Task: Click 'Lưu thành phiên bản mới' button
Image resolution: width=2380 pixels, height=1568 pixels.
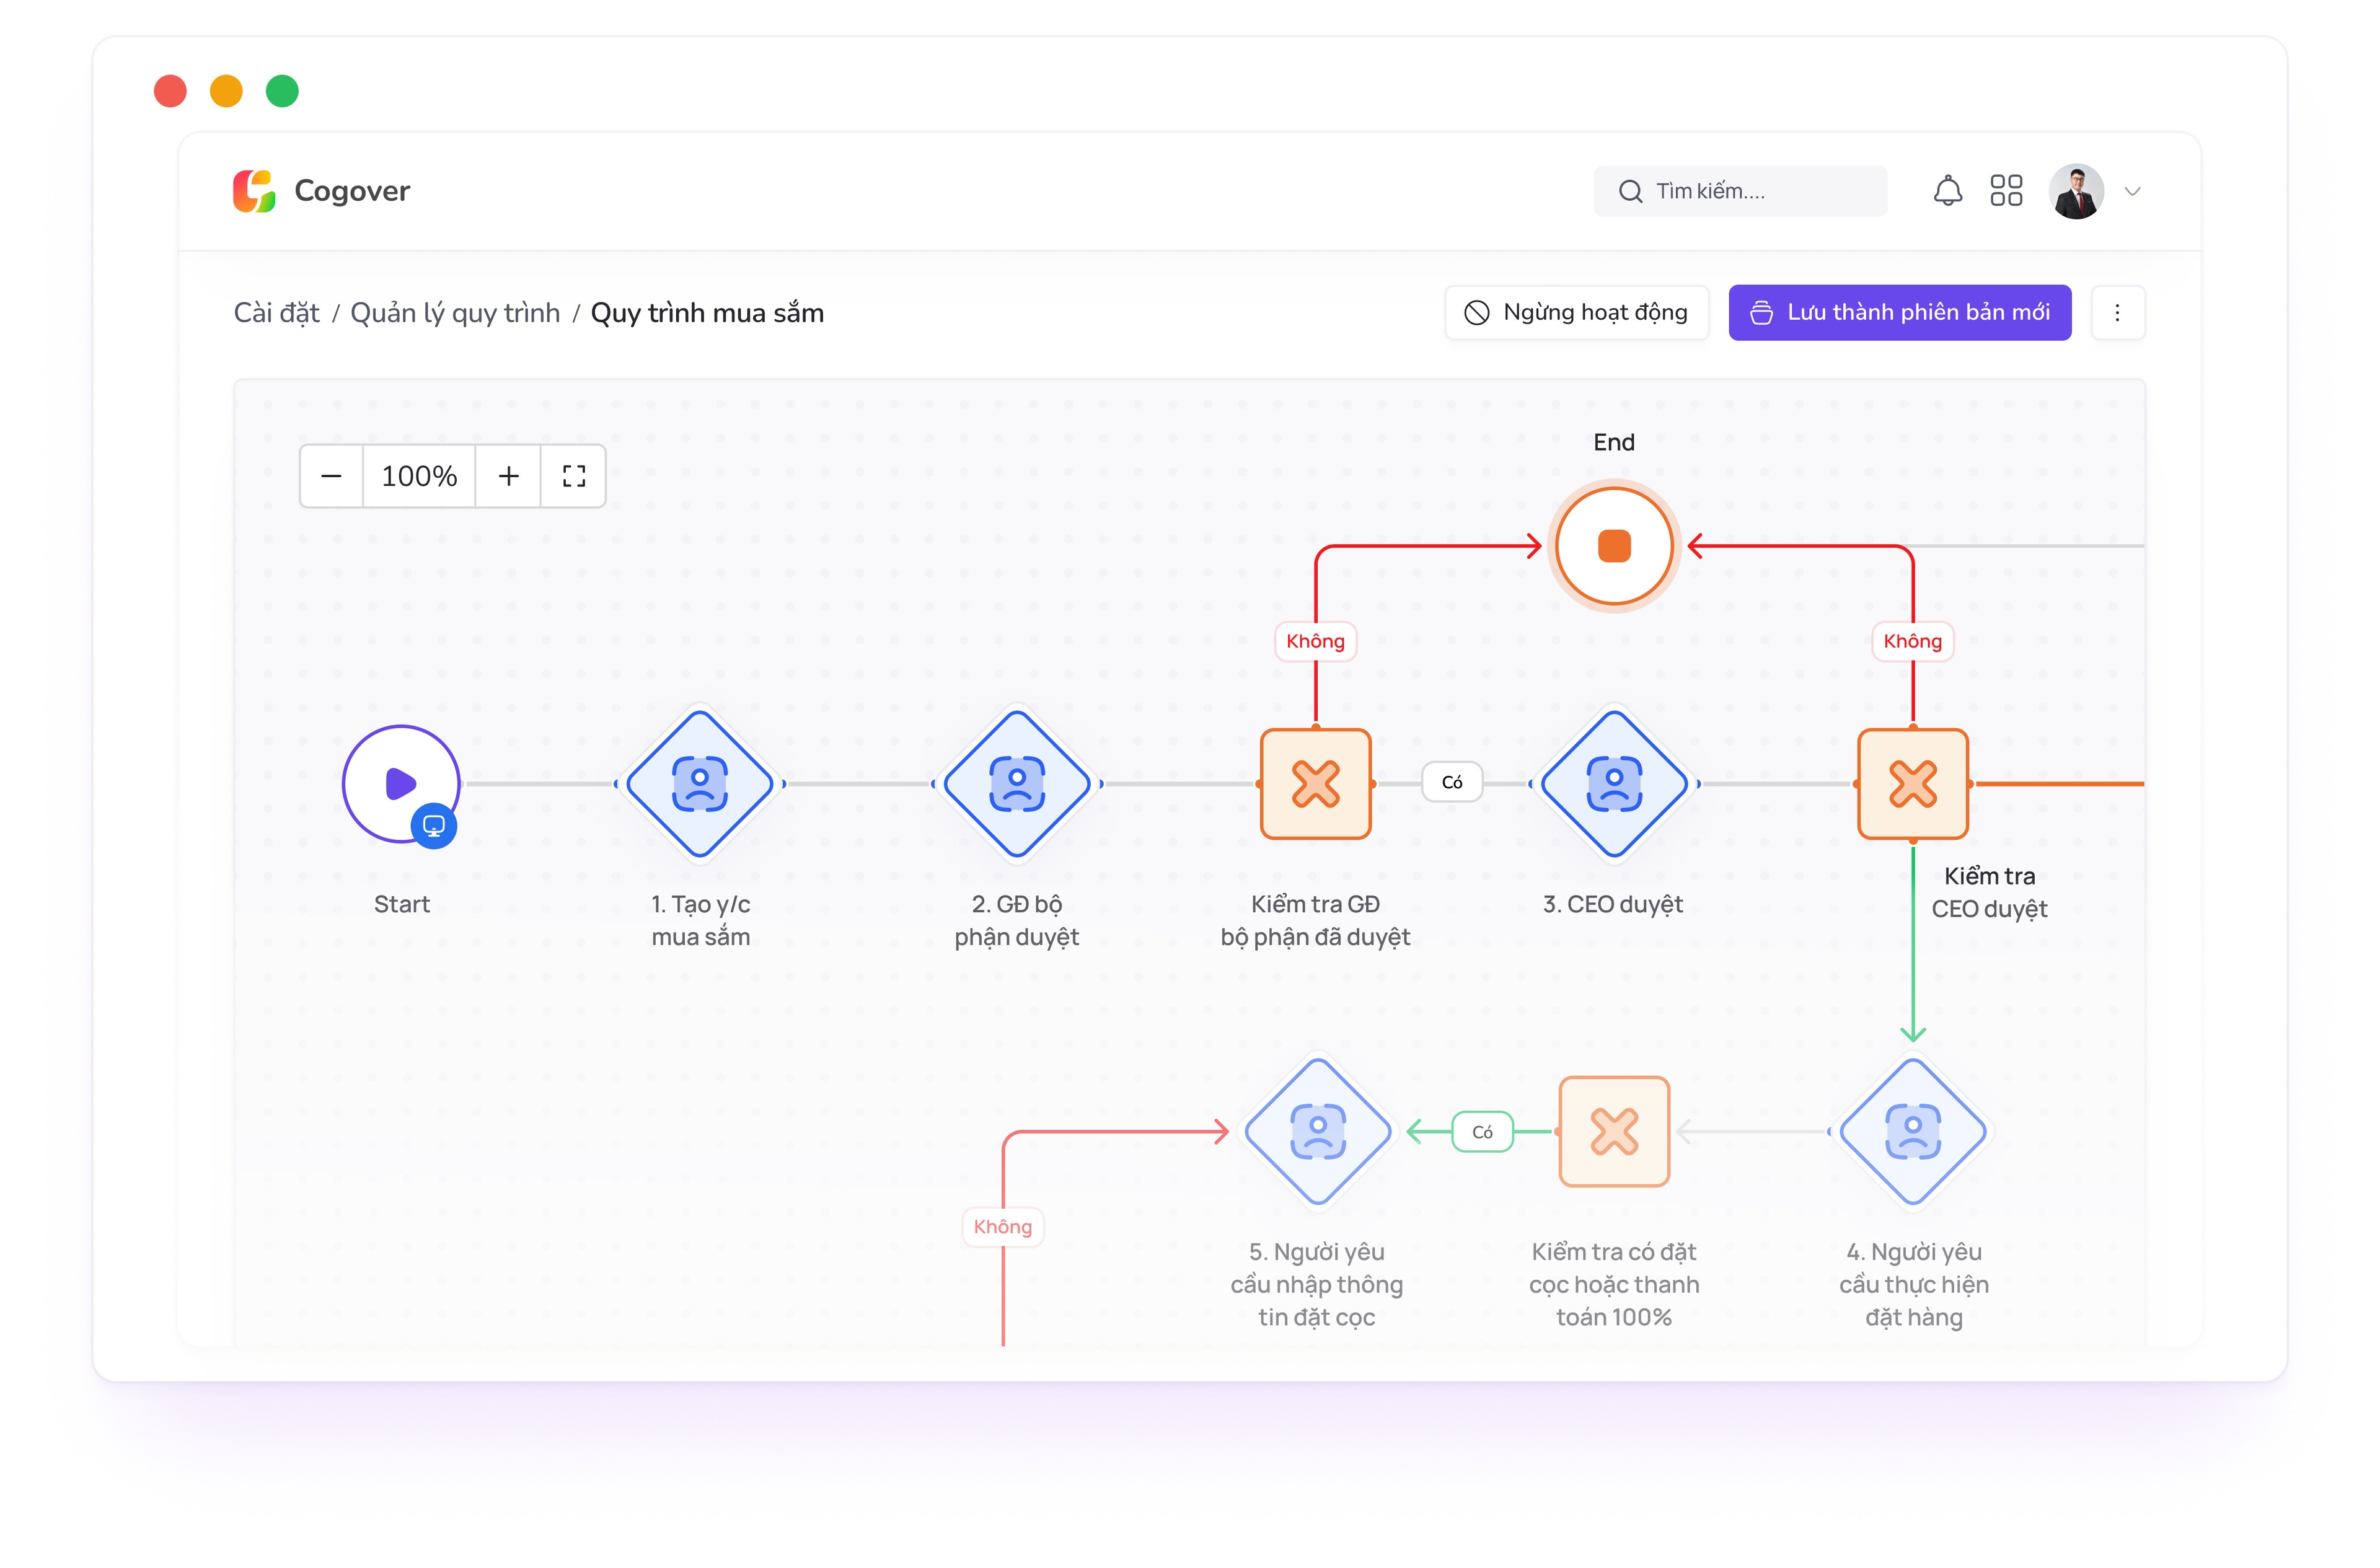Action: (x=1899, y=312)
